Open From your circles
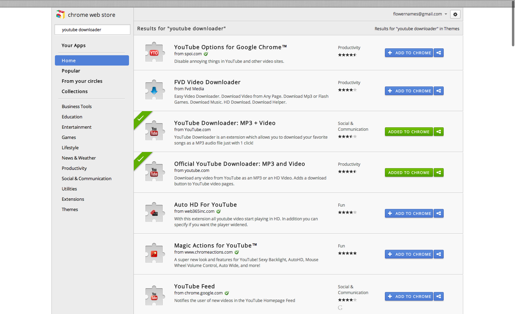This screenshot has height=314, width=515. coord(82,81)
